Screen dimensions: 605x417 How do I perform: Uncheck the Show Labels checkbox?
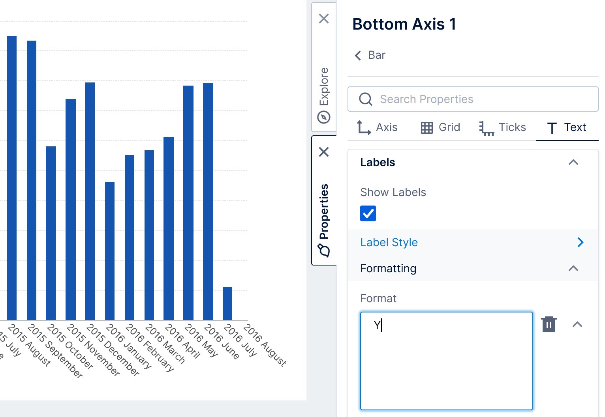[368, 213]
